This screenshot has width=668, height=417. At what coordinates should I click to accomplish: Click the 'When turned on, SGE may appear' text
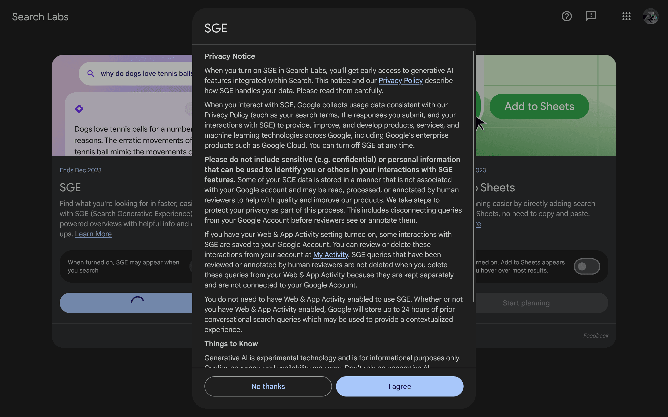pos(123,266)
